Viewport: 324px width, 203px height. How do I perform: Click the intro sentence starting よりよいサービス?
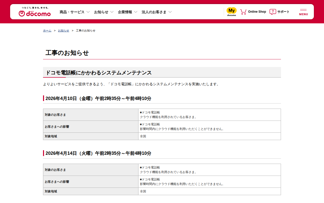point(131,84)
